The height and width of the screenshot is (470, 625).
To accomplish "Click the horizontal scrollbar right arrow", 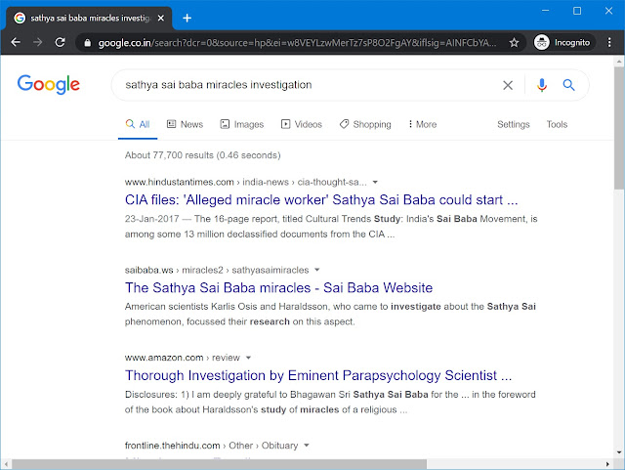I will [607, 464].
